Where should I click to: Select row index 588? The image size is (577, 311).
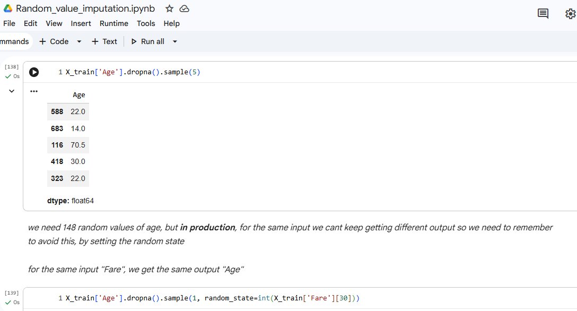(x=57, y=111)
